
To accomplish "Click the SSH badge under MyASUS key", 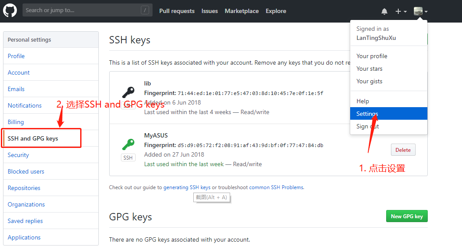I will point(128,158).
